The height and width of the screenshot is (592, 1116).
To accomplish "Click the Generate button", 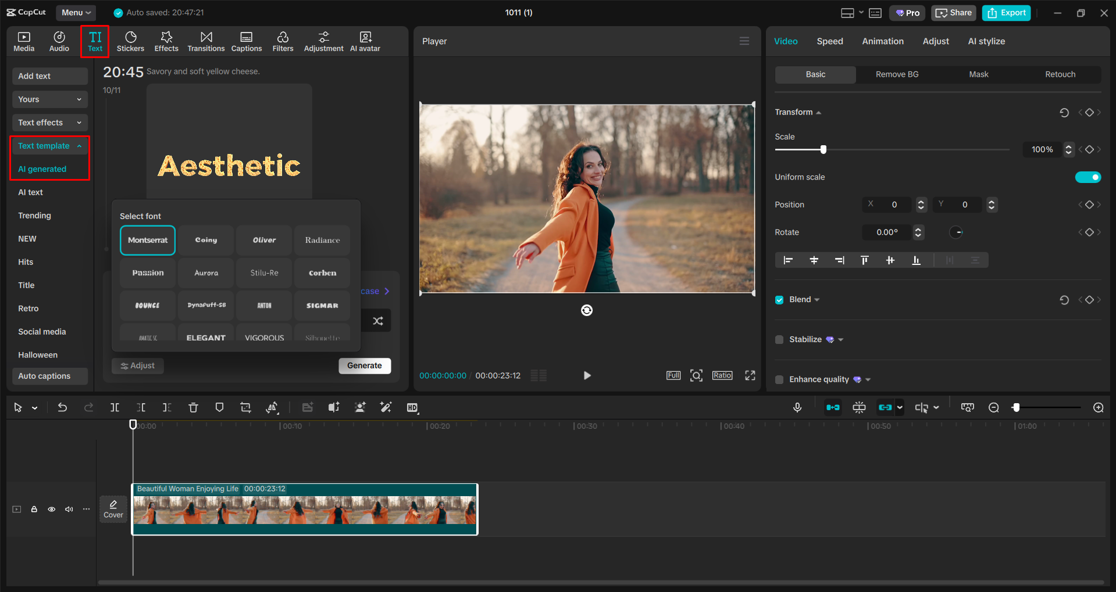I will tap(365, 365).
